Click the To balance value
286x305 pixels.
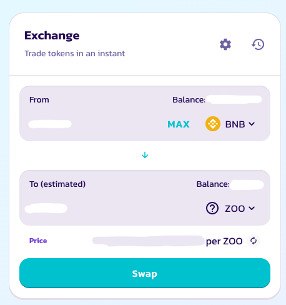(x=247, y=185)
